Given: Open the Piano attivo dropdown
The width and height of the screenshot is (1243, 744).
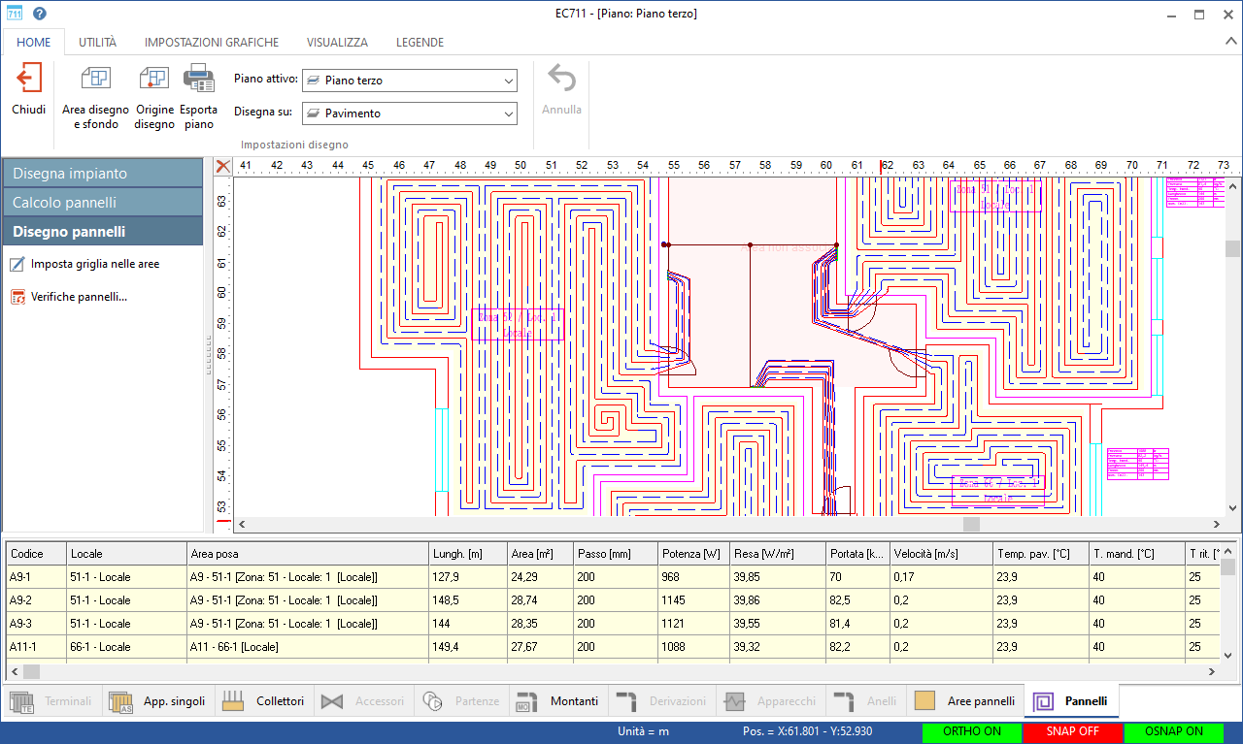Looking at the screenshot, I should click(410, 81).
